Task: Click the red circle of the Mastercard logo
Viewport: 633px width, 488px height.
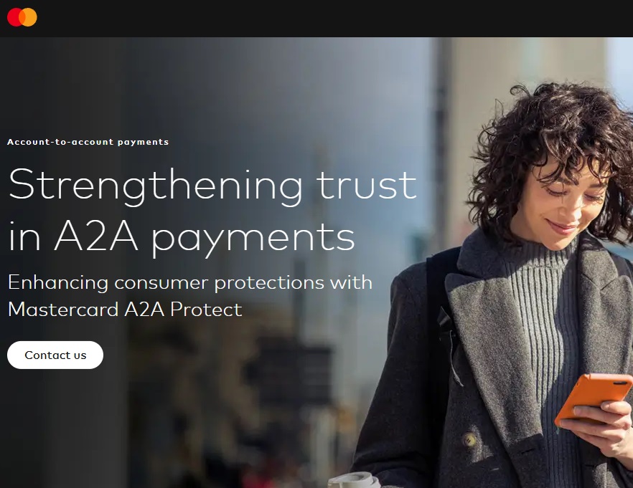Action: [14, 17]
